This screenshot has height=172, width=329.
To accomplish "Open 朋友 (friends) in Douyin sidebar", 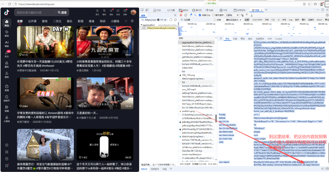I will (7, 65).
